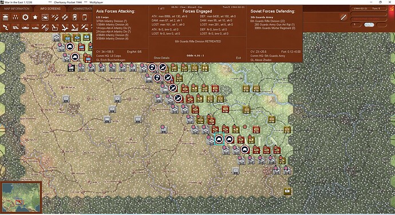Open the sliders icon in info toolbar
Screen dimensions: 395x215
point(15,17)
